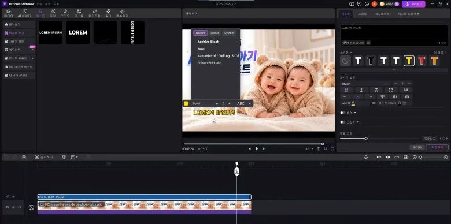Open the Special Effects tool in top toolbar
Screen dimensions: 451x224
tap(122, 13)
